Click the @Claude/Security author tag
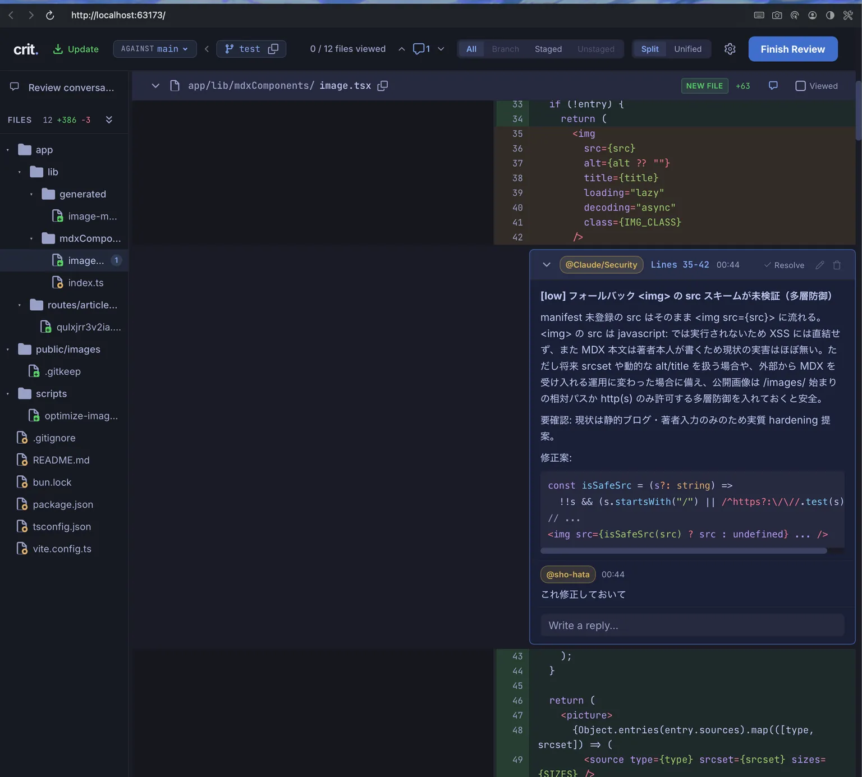This screenshot has width=862, height=777. click(x=601, y=265)
